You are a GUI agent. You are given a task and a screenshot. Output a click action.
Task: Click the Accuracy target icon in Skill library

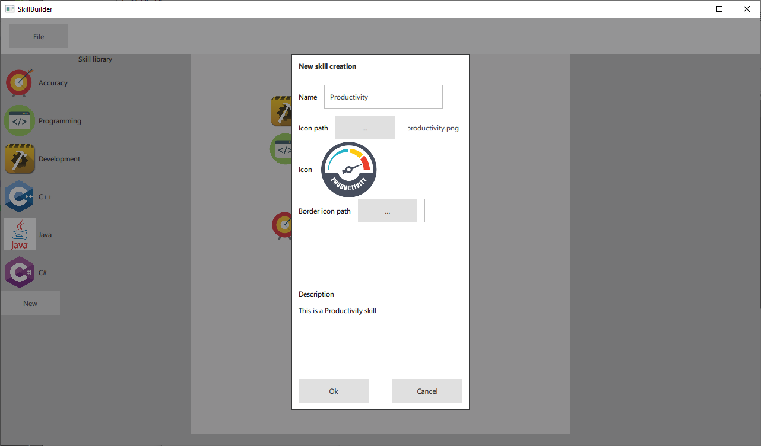coord(20,83)
